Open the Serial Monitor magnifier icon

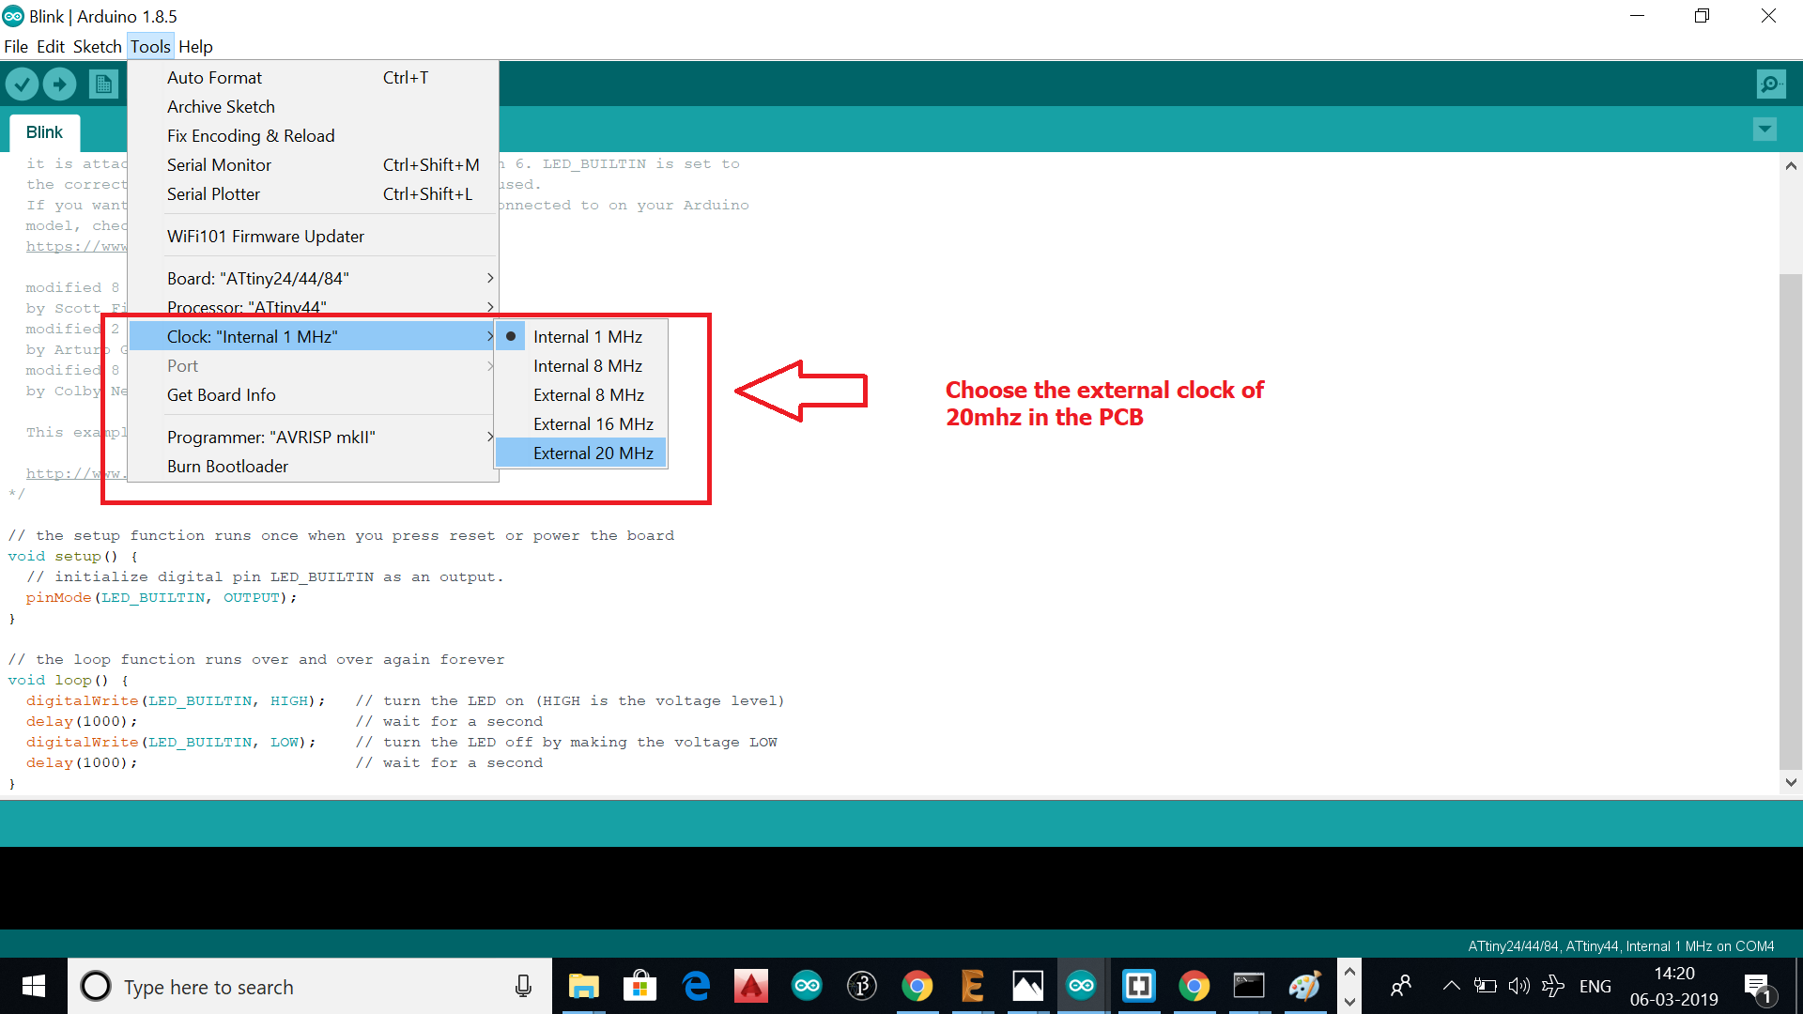[x=1770, y=84]
